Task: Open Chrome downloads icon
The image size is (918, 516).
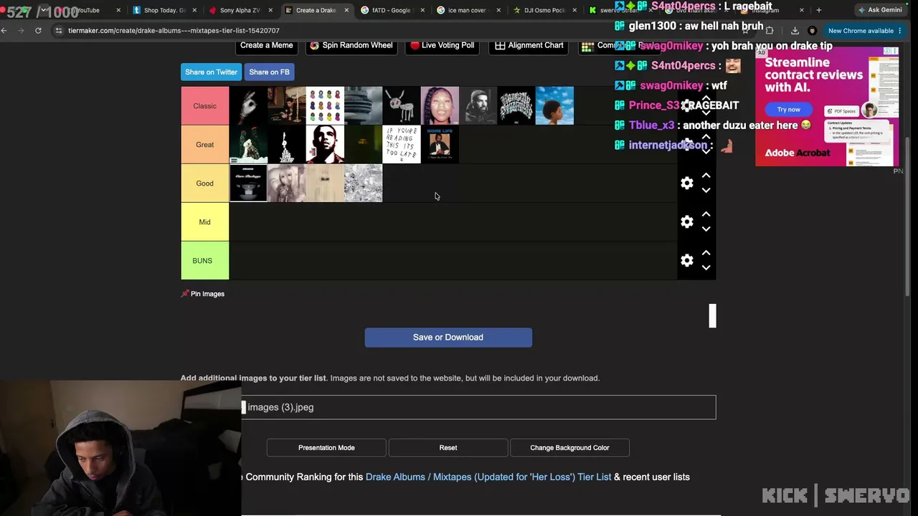Action: pos(795,31)
